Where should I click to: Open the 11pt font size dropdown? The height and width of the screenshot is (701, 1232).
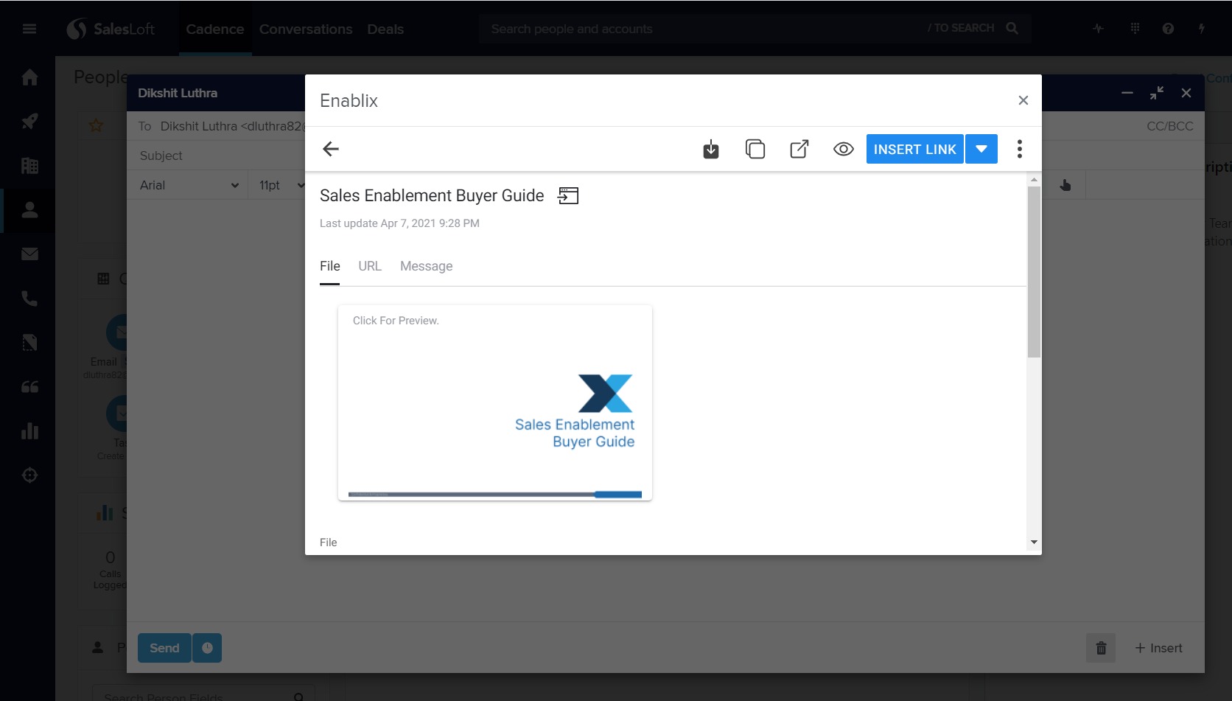coord(280,186)
